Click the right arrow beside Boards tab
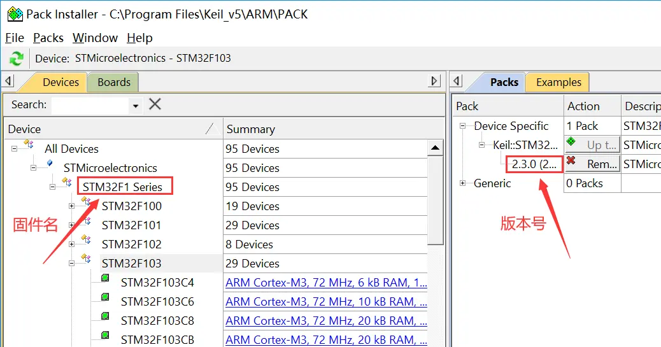The image size is (661, 347). click(x=434, y=80)
